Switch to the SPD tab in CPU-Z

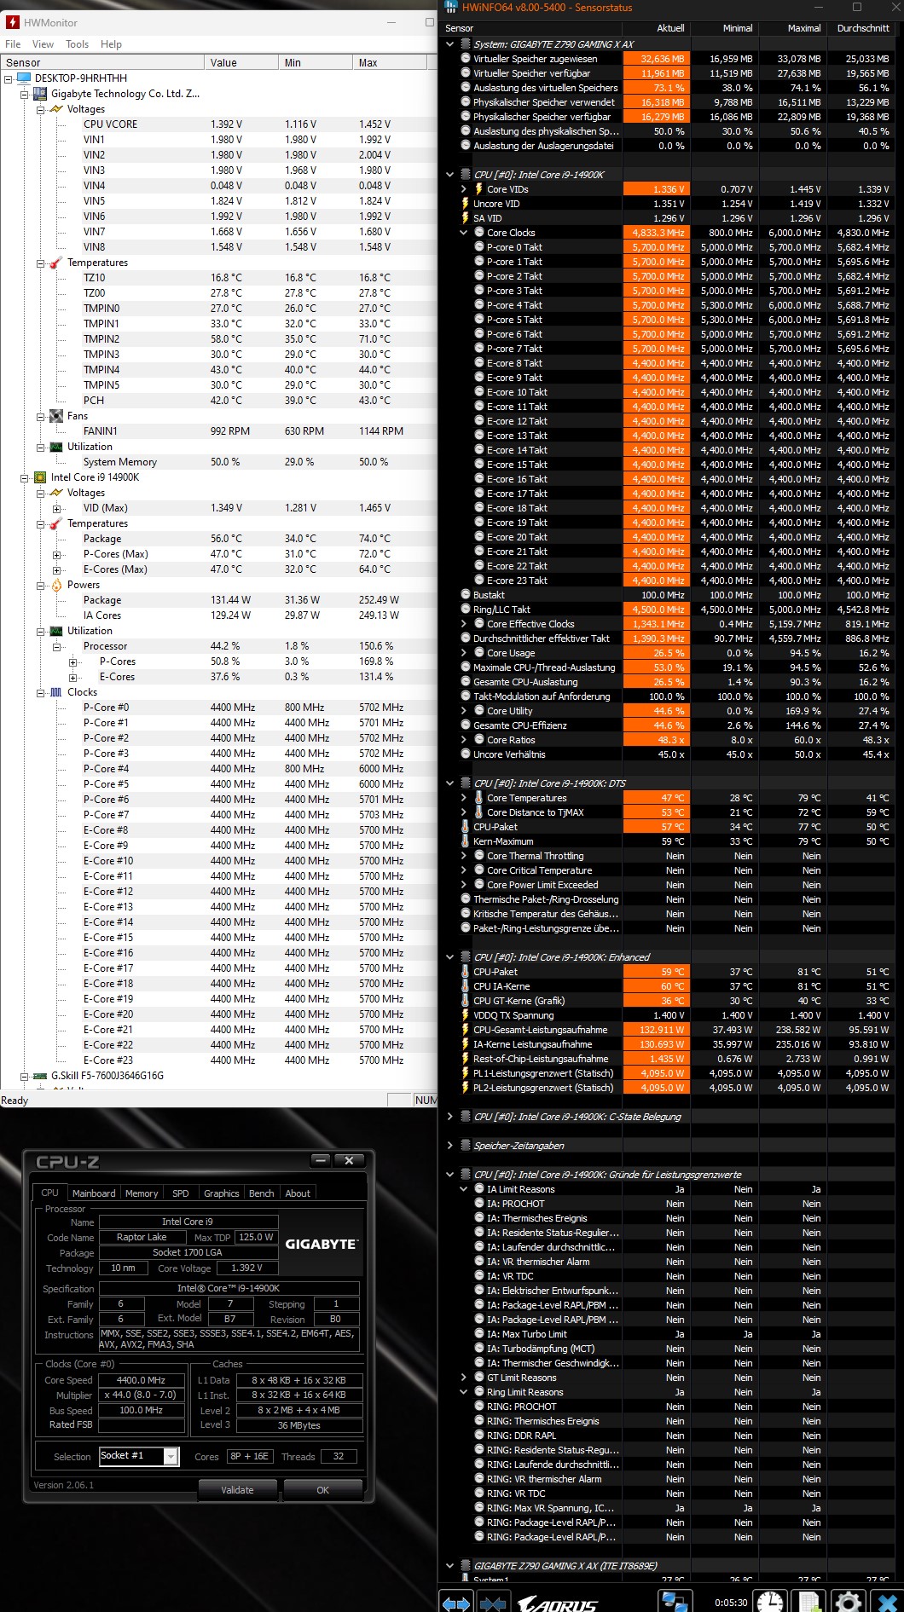(x=181, y=1193)
